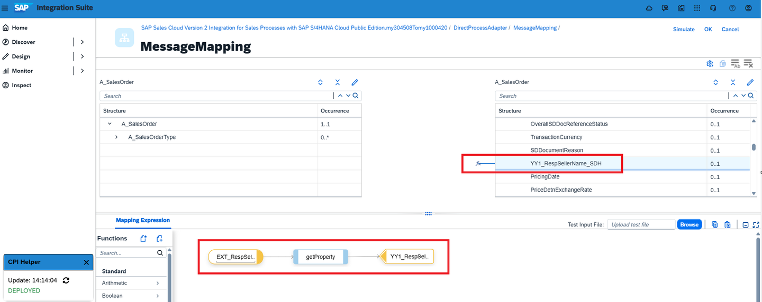This screenshot has width=762, height=302.
Task: Click the rows with Ab toolbar icon
Action: tap(736, 64)
